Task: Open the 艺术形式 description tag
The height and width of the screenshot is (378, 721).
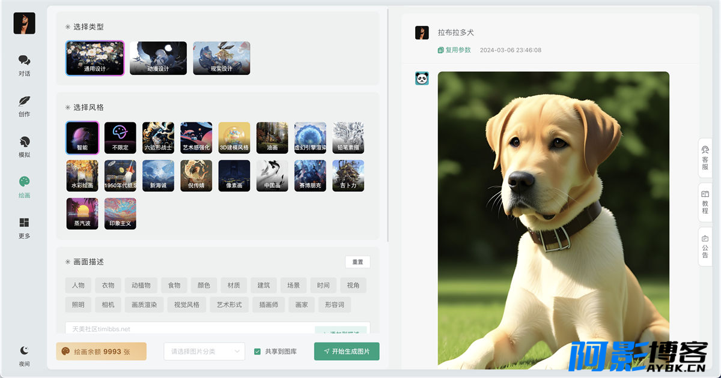Action: pos(229,305)
